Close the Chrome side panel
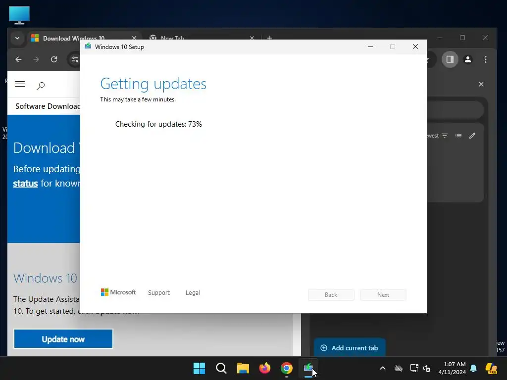Image resolution: width=507 pixels, height=380 pixels. (481, 84)
